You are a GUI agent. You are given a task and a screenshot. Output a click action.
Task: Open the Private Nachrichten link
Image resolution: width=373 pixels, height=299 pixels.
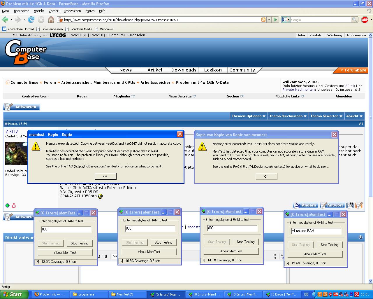[x=299, y=90]
